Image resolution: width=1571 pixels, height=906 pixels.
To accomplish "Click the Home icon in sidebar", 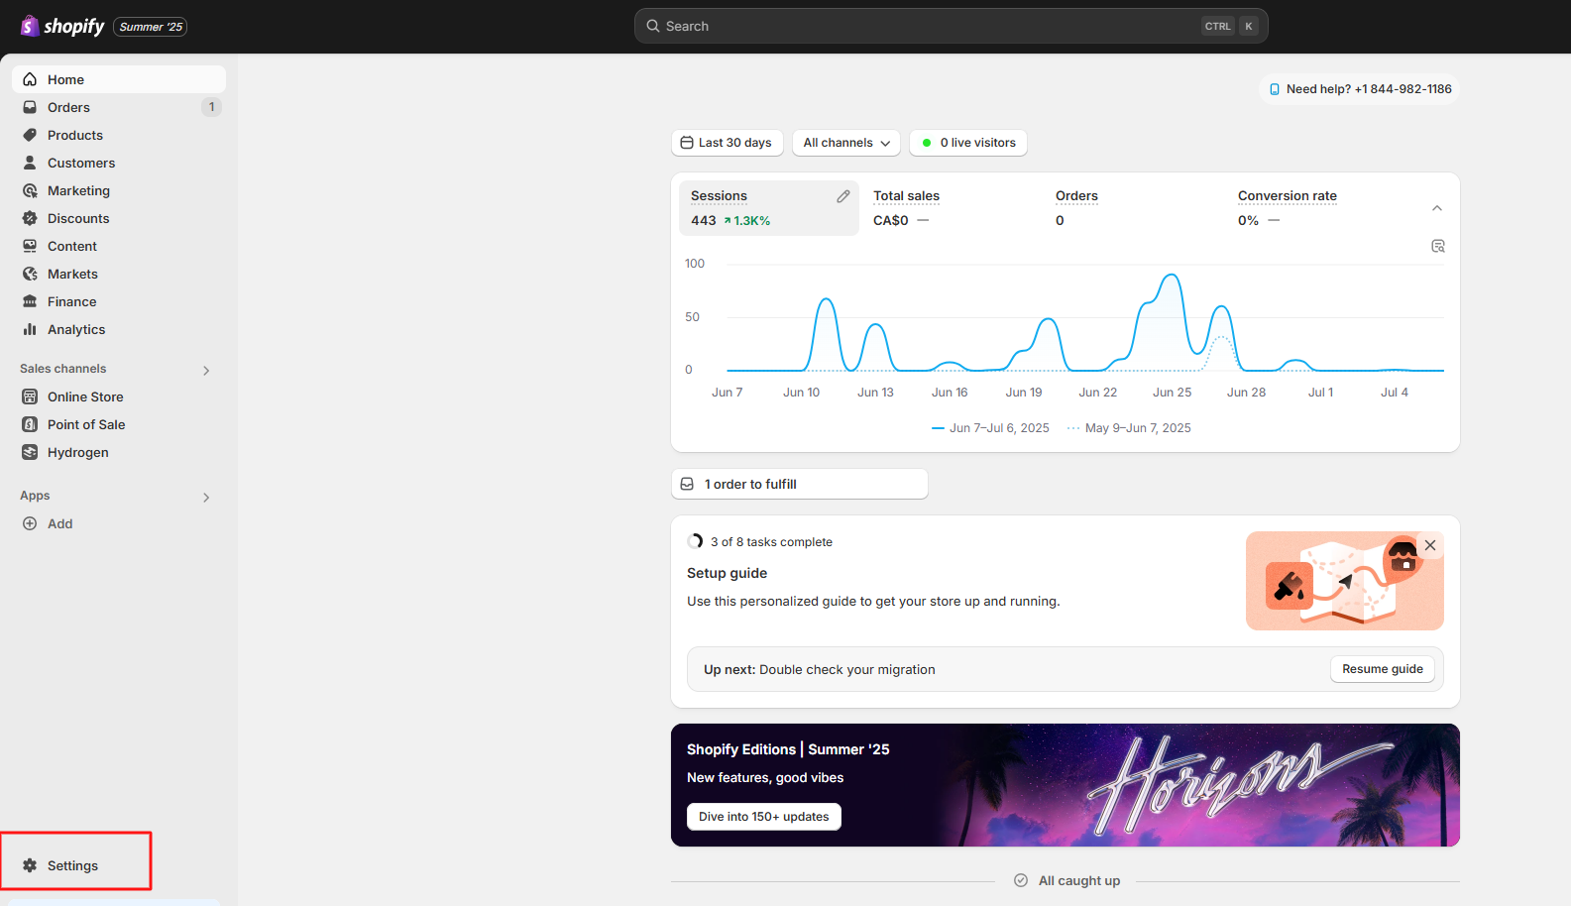I will click(30, 79).
